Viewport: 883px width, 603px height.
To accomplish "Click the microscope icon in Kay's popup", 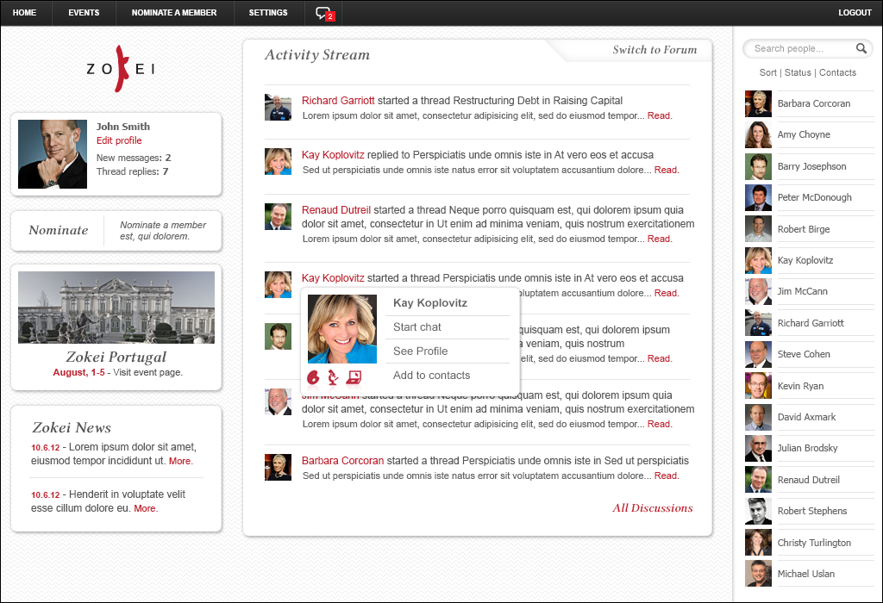I will tap(333, 376).
